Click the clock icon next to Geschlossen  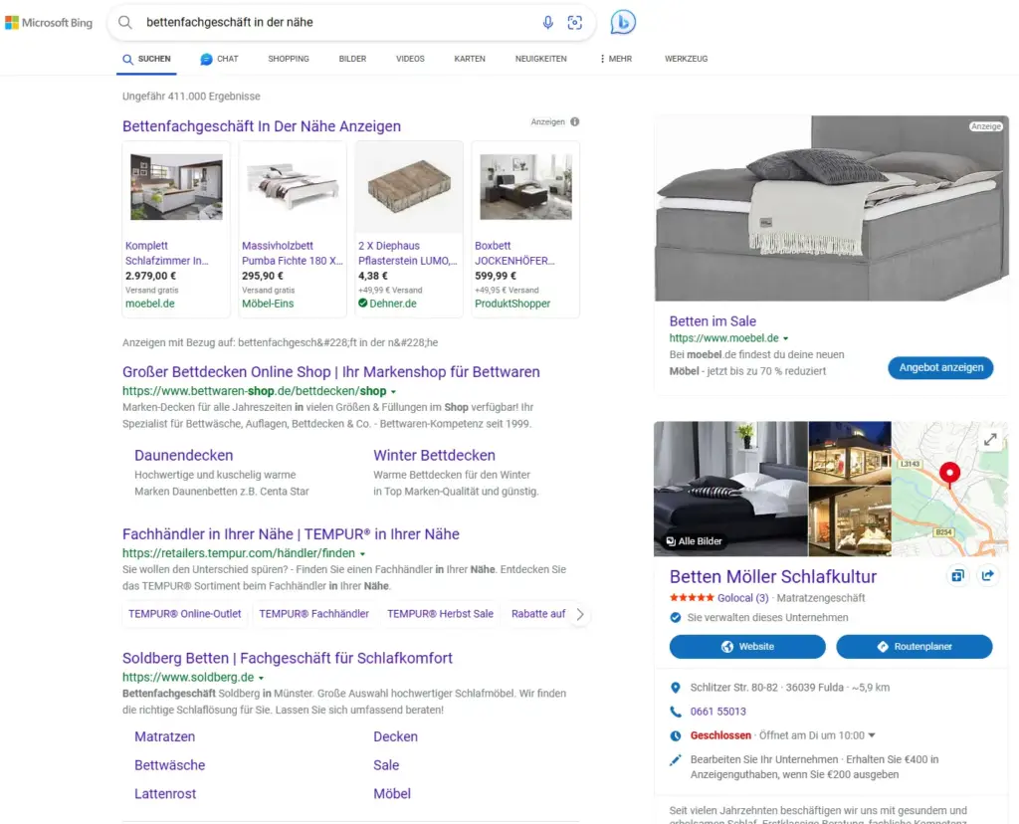[676, 735]
